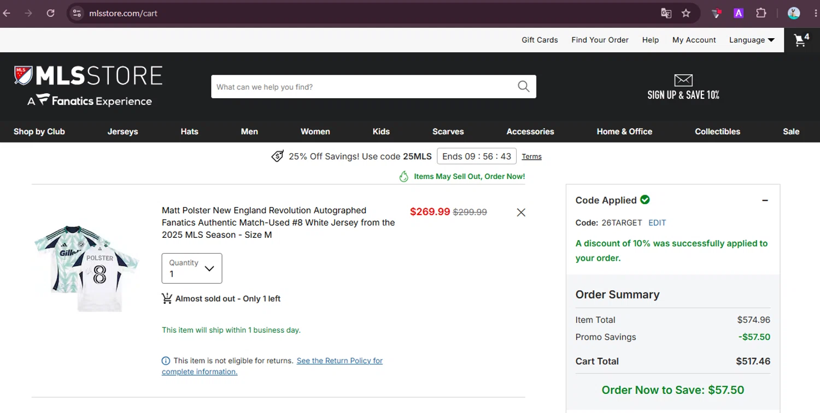Click the $269.99 sale price

pyautogui.click(x=430, y=212)
